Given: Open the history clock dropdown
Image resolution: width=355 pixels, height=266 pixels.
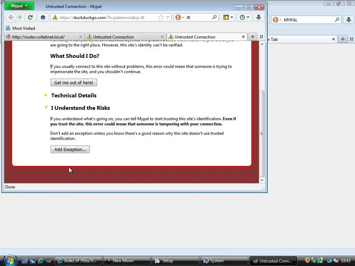Looking at the screenshot, I should coord(244,17).
